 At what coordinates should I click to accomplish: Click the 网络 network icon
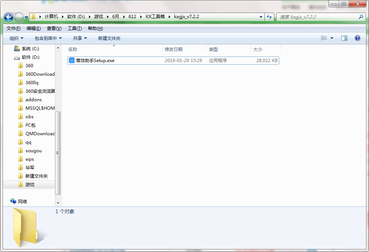tap(13, 201)
